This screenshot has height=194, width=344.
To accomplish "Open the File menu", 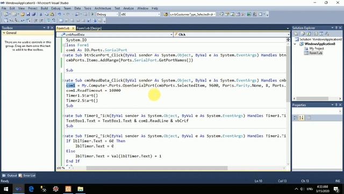I will click(4, 9).
